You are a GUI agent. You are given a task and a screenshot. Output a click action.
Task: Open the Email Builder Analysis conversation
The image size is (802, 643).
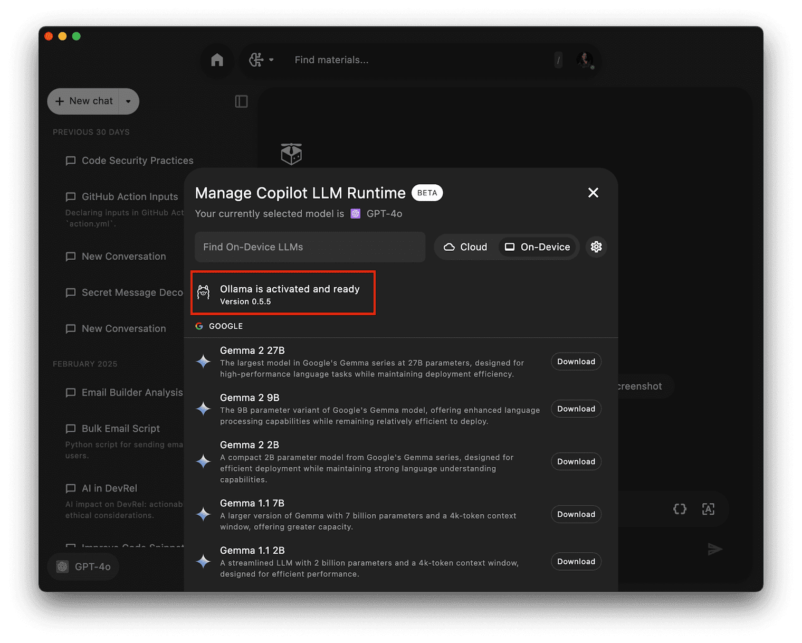pos(124,392)
